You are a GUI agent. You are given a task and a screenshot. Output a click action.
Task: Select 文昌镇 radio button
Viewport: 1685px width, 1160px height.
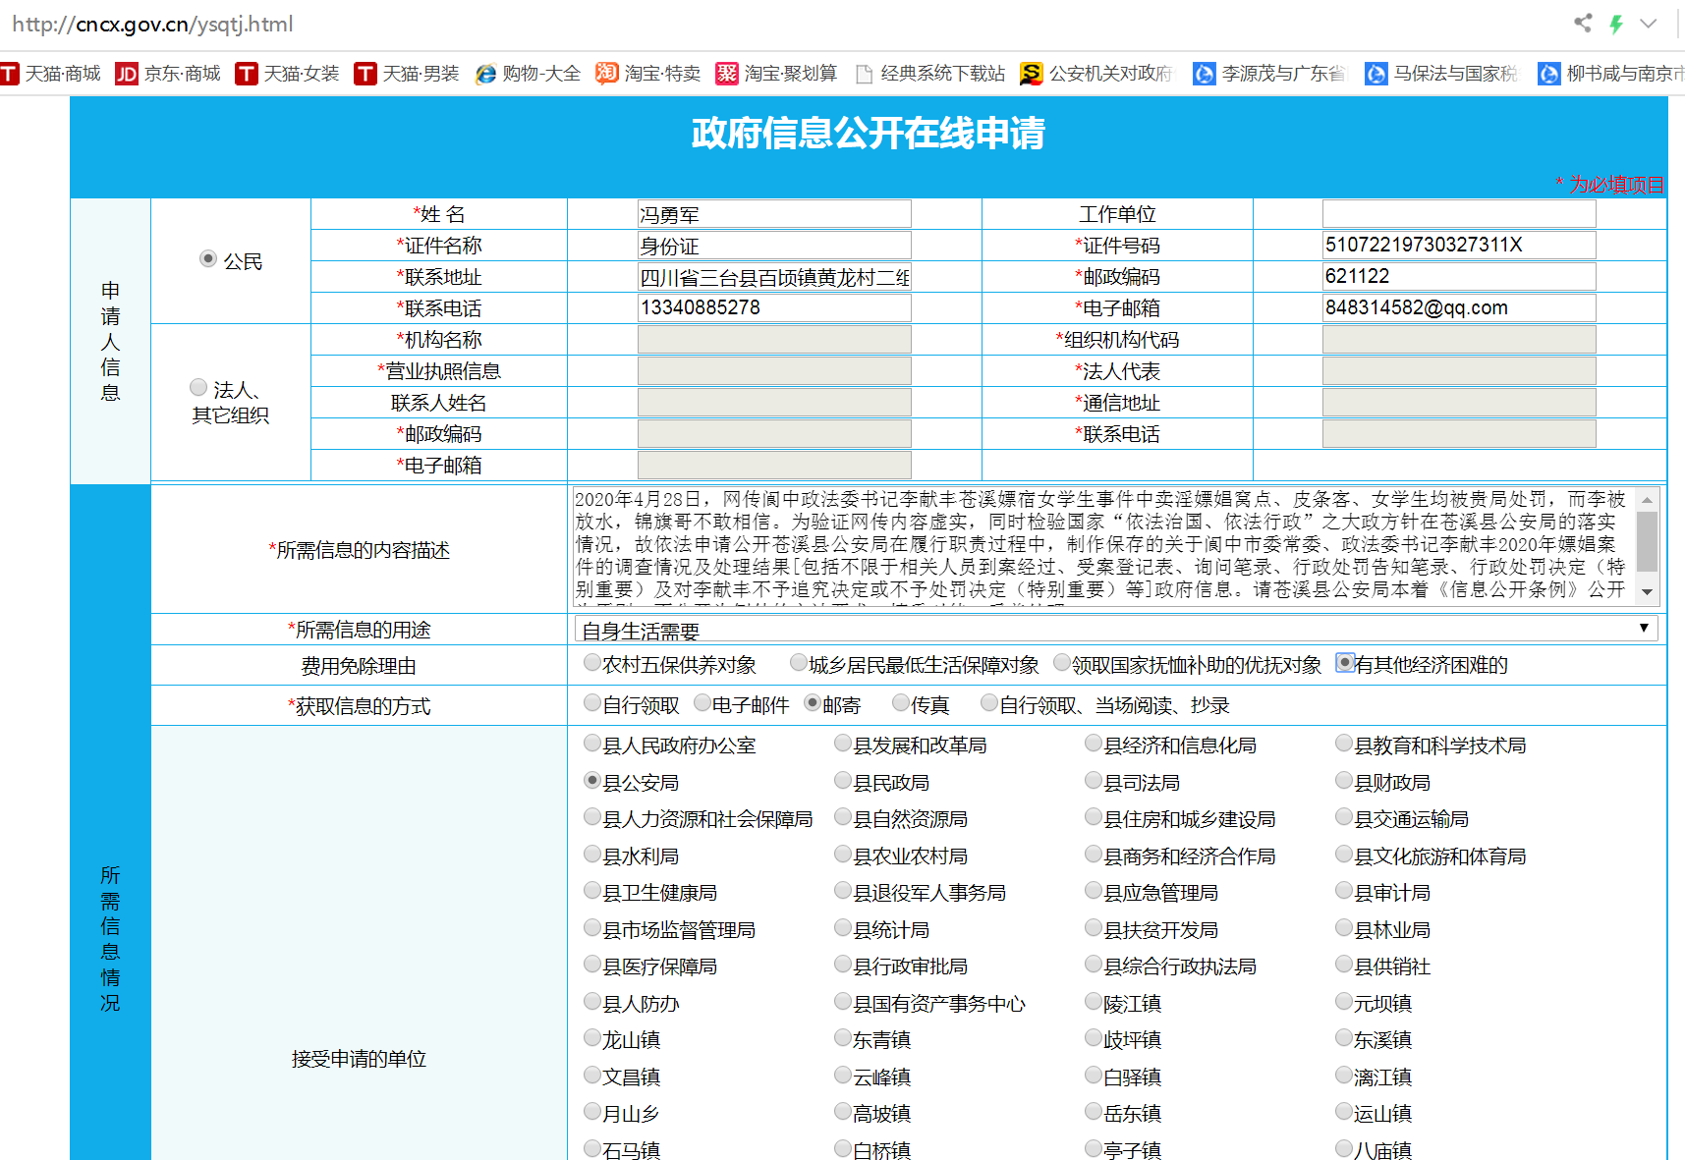click(x=592, y=1075)
